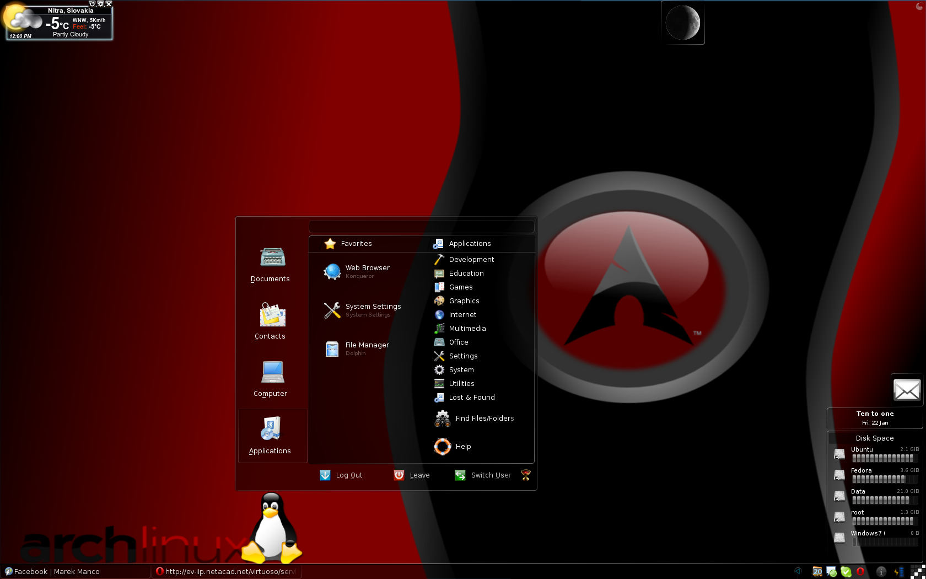Open the notifications info tray icon
The width and height of the screenshot is (926, 579).
click(881, 572)
